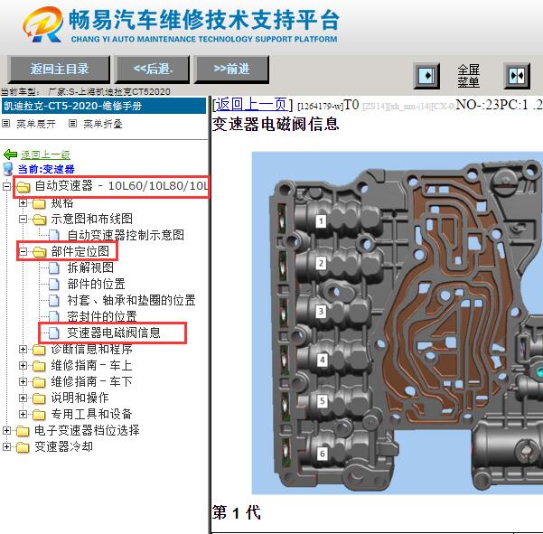Click the double-arrow panel icon right of 全屏菜单
543x534 pixels.
tap(517, 75)
